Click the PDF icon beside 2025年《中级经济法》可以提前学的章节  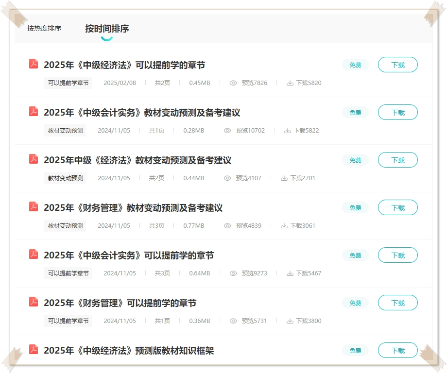pyautogui.click(x=33, y=64)
